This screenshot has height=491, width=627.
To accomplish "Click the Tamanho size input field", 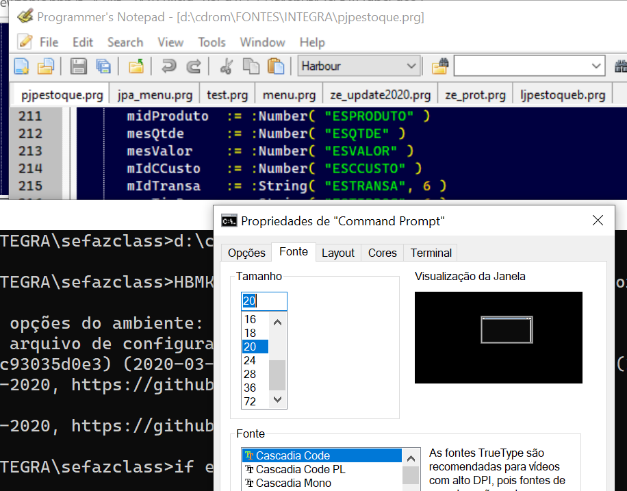I will (264, 301).
